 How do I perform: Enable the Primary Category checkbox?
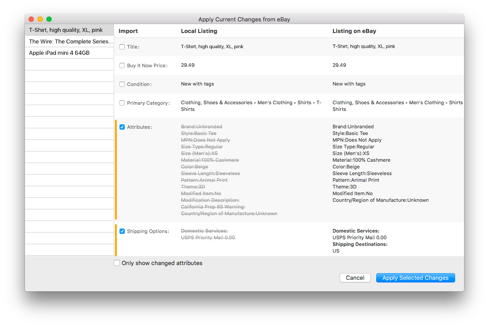coord(122,103)
